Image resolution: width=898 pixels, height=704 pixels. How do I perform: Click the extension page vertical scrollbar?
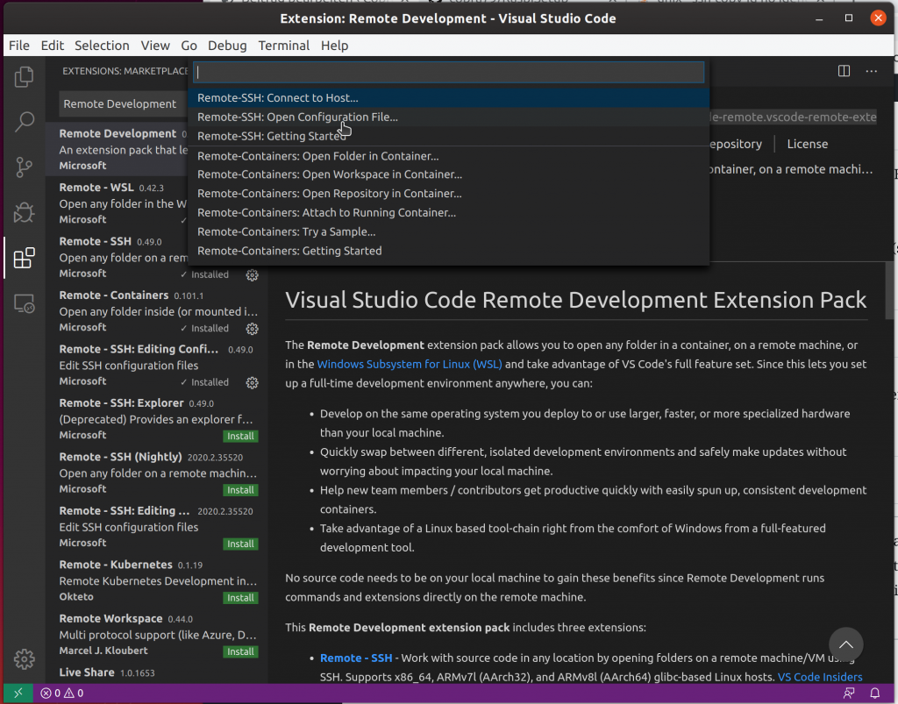coord(889,292)
